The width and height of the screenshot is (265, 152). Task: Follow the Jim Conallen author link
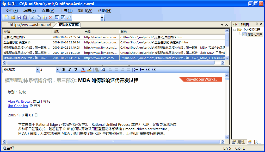[x=18, y=106]
